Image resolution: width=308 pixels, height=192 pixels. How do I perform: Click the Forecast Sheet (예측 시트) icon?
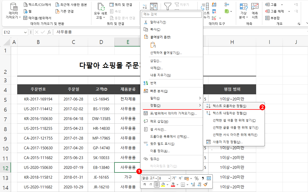[x=255, y=7]
